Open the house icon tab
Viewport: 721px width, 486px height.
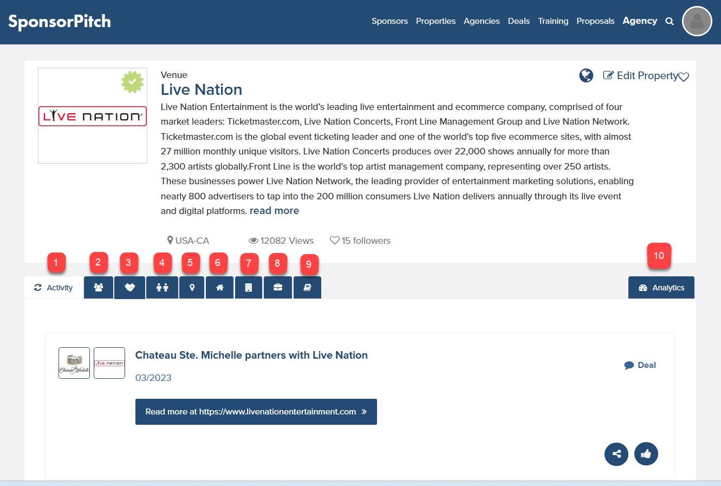[x=220, y=288]
